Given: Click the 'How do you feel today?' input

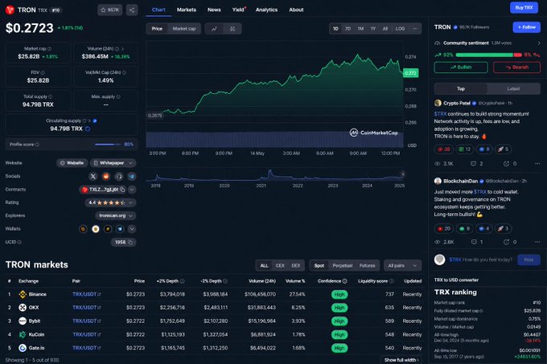Looking at the screenshot, I should (x=481, y=260).
